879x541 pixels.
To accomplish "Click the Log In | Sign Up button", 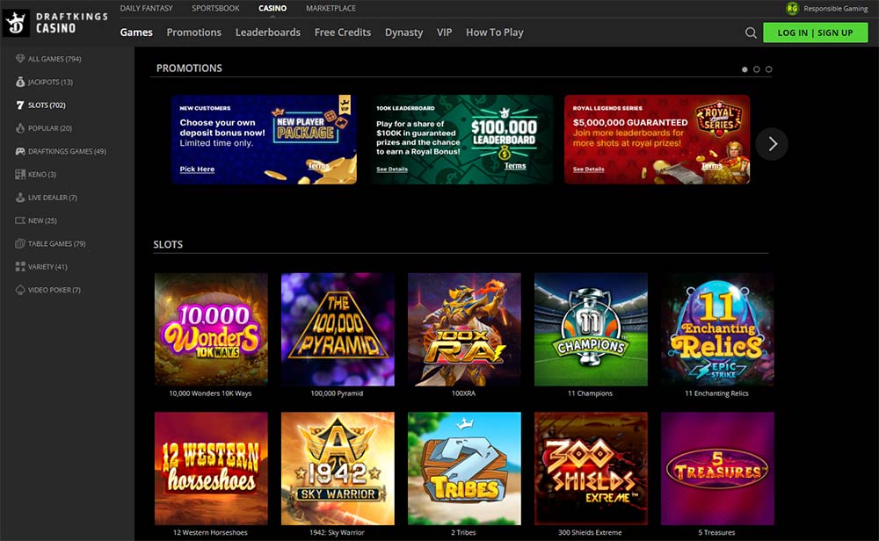I will tap(815, 33).
